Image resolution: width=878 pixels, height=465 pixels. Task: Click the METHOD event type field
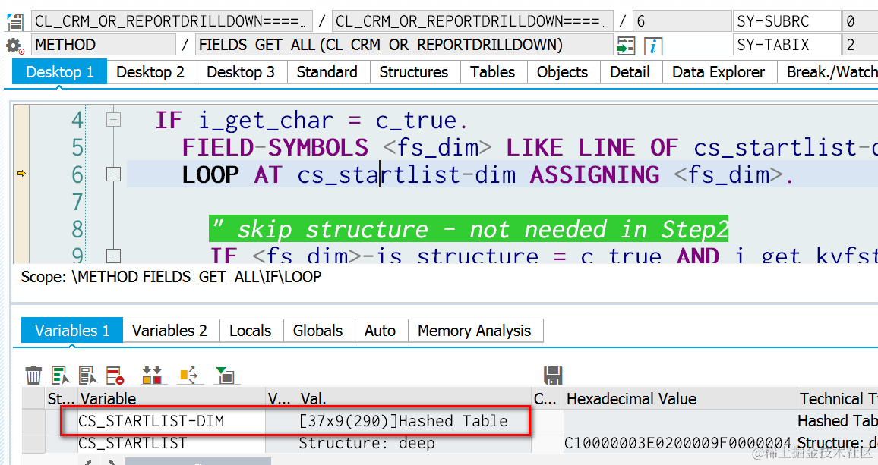(103, 45)
